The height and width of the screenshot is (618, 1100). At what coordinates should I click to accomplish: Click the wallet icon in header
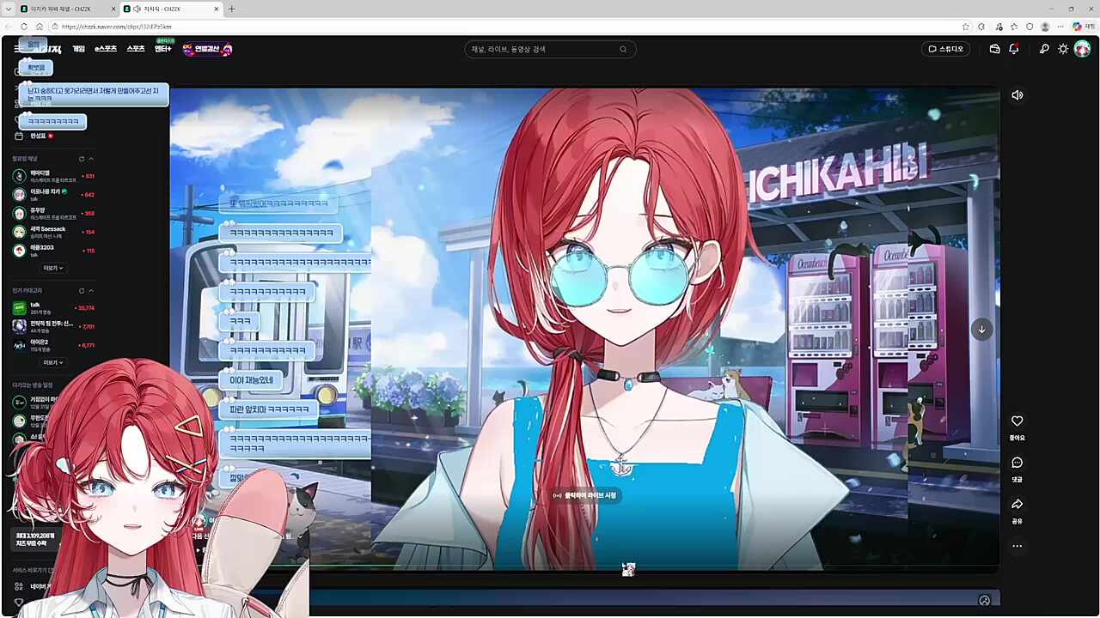pos(994,49)
